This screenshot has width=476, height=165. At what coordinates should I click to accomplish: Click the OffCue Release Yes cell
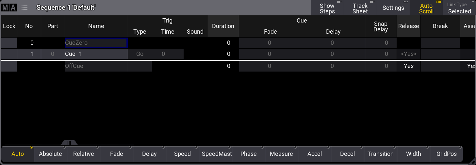coord(408,66)
